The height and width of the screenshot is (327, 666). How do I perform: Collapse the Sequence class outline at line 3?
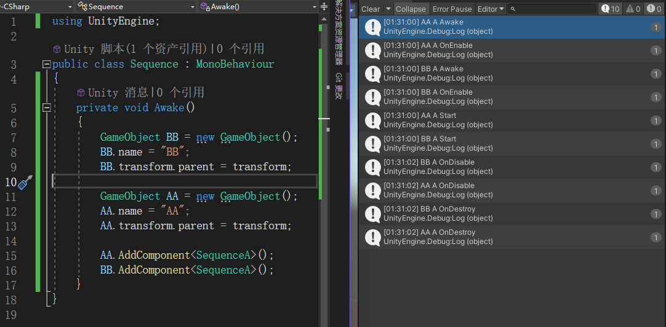click(x=47, y=64)
